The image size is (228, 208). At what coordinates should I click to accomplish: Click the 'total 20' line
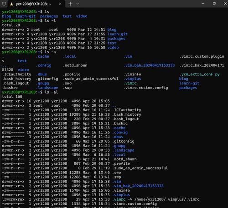11,25
